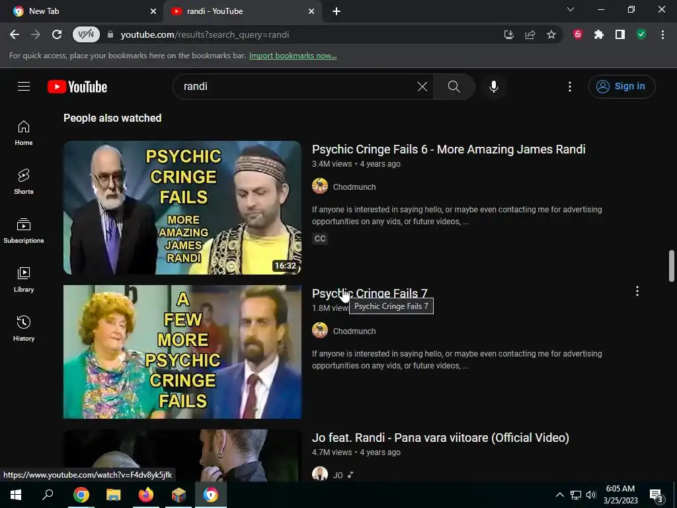Show hidden system tray icons
Image resolution: width=677 pixels, height=508 pixels.
pyautogui.click(x=559, y=495)
